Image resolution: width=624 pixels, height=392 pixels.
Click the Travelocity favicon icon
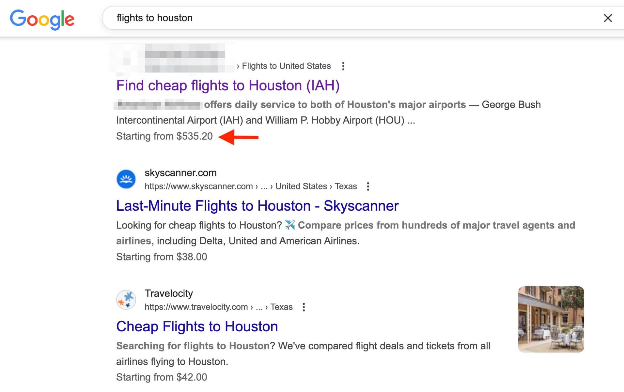point(126,299)
